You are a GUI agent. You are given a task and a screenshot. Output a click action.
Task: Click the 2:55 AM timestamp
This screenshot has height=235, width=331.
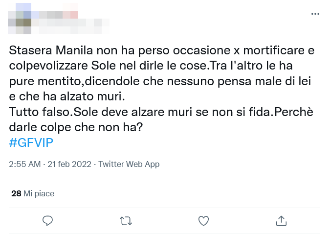25,164
